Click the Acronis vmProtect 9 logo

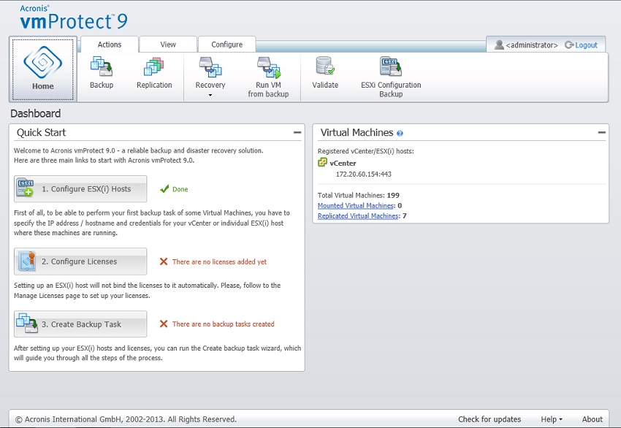click(x=74, y=18)
